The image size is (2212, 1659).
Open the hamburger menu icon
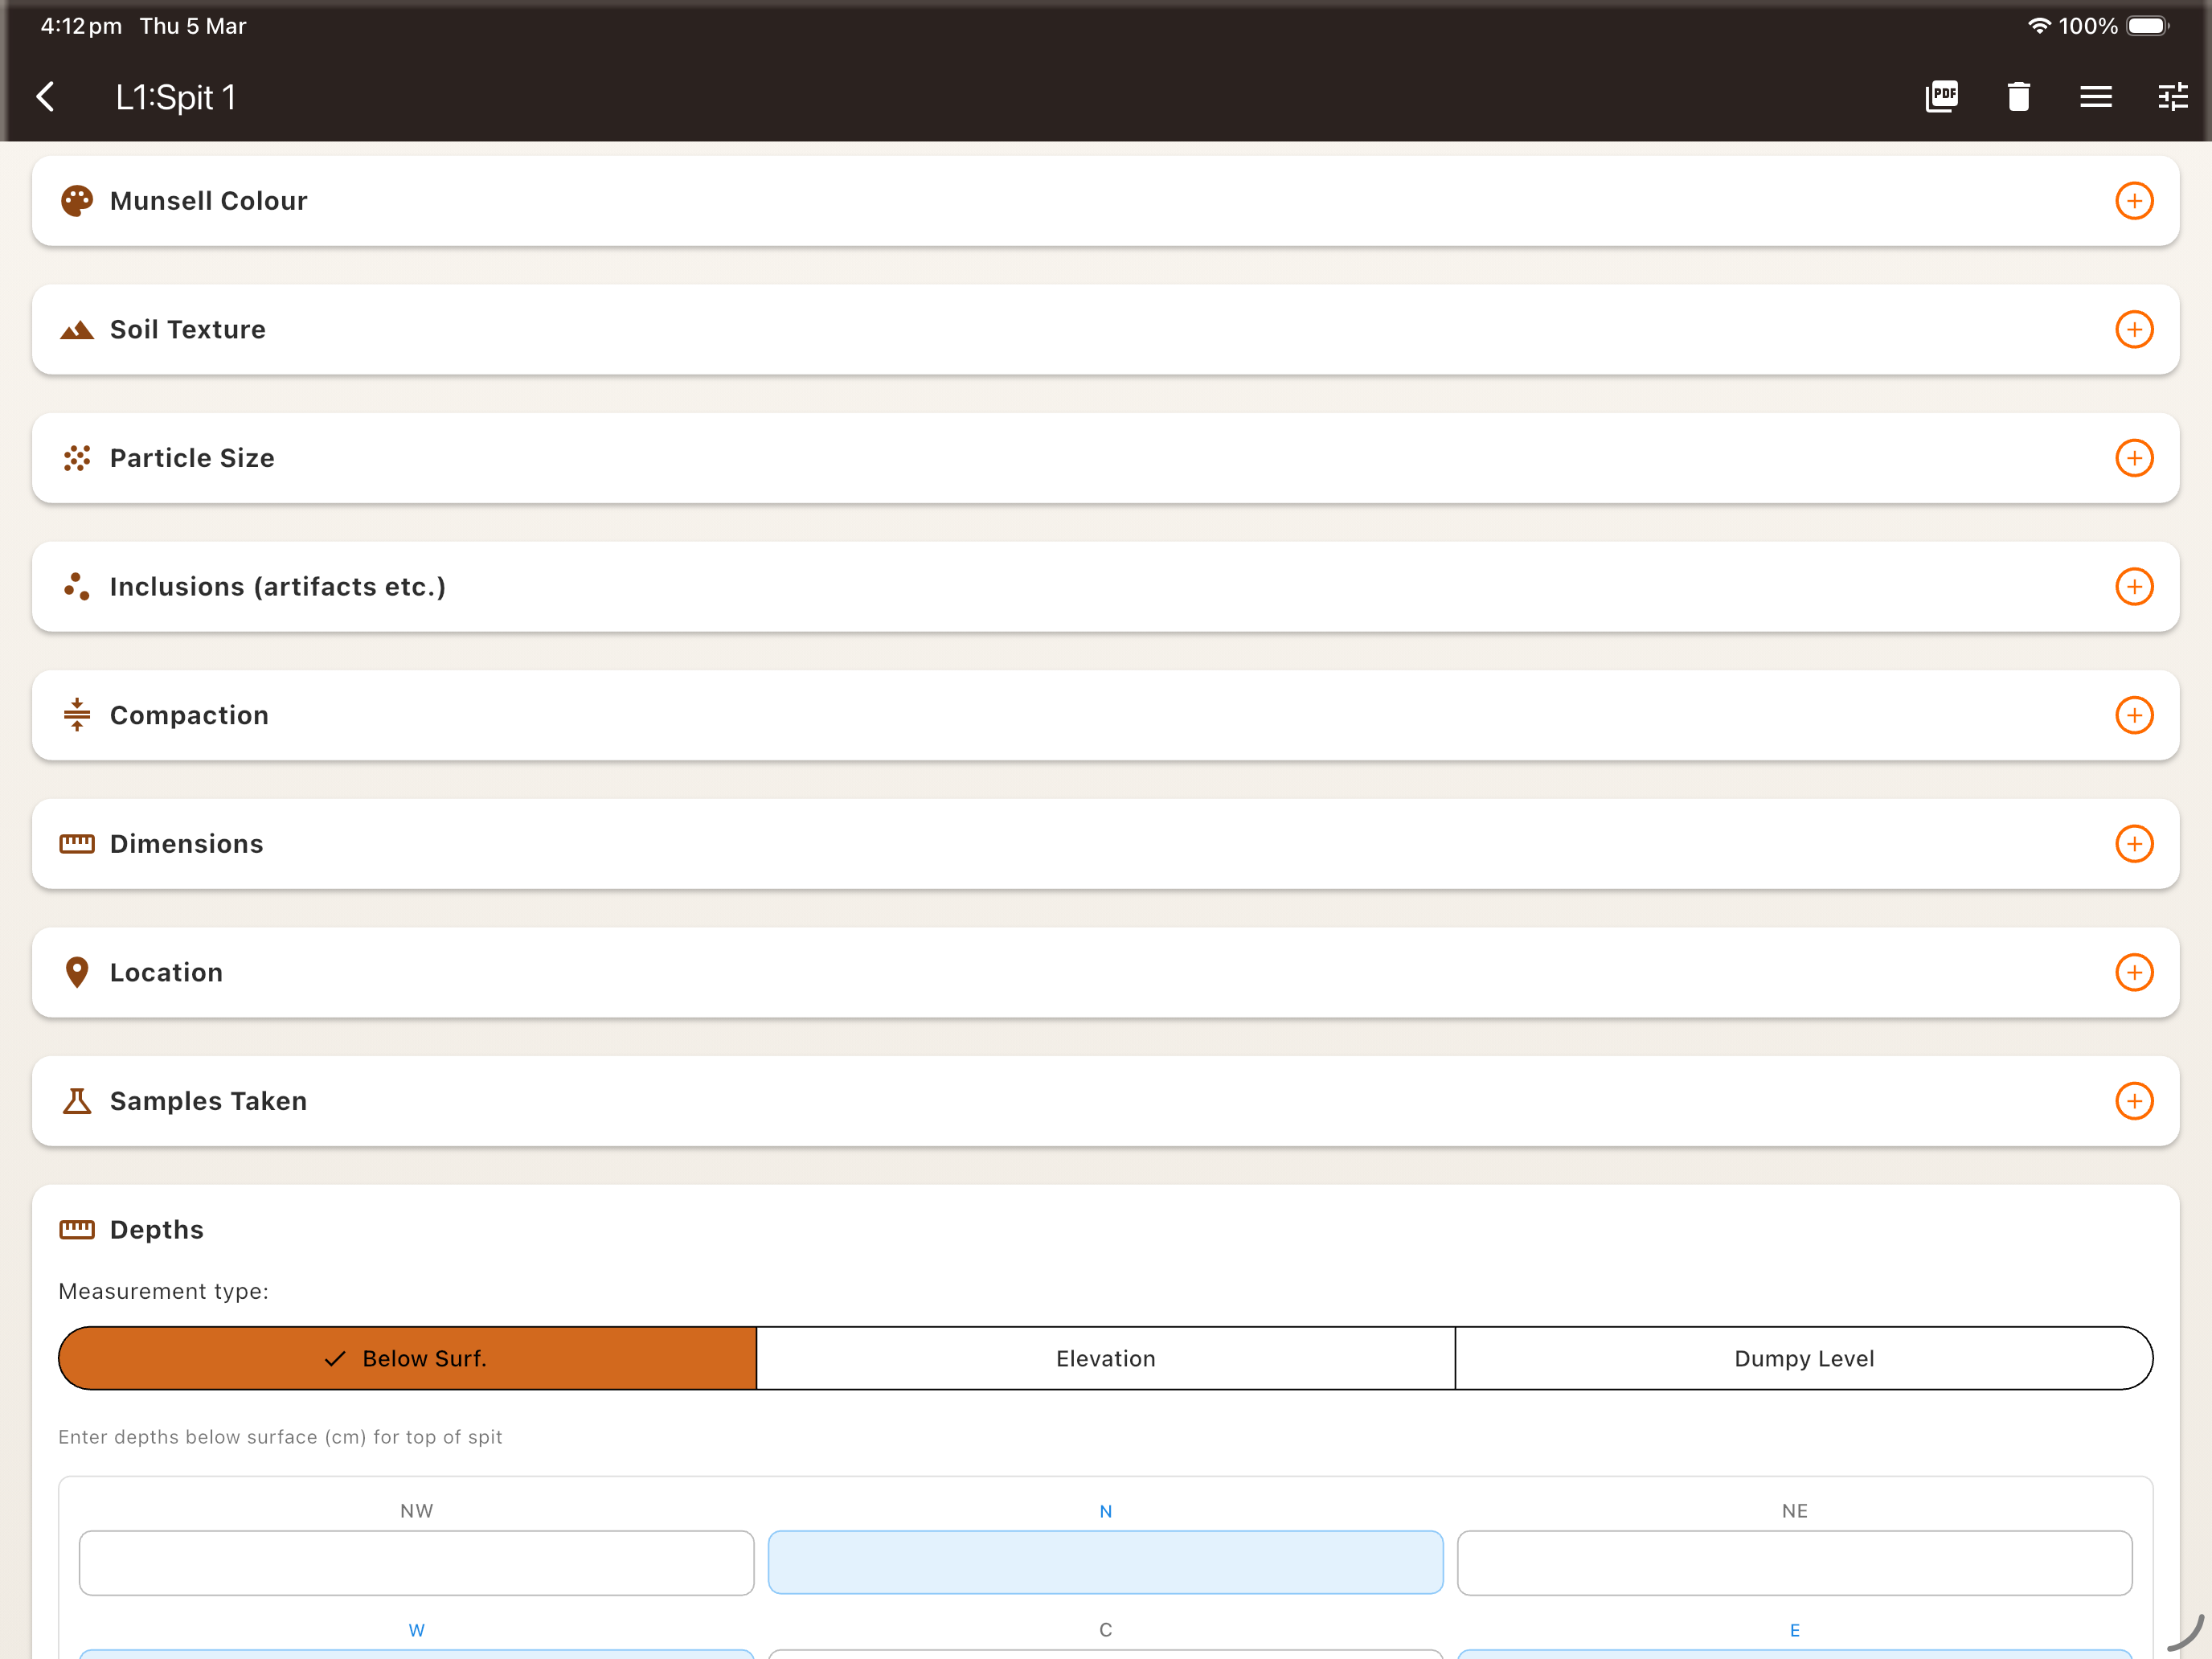click(x=2095, y=97)
